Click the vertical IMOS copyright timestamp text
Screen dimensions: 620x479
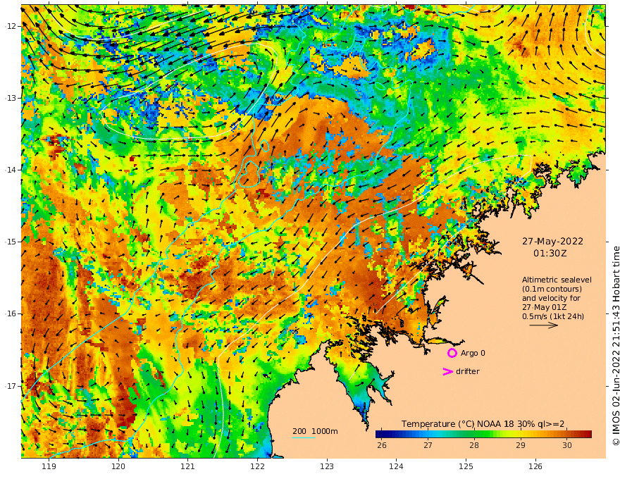(x=616, y=346)
